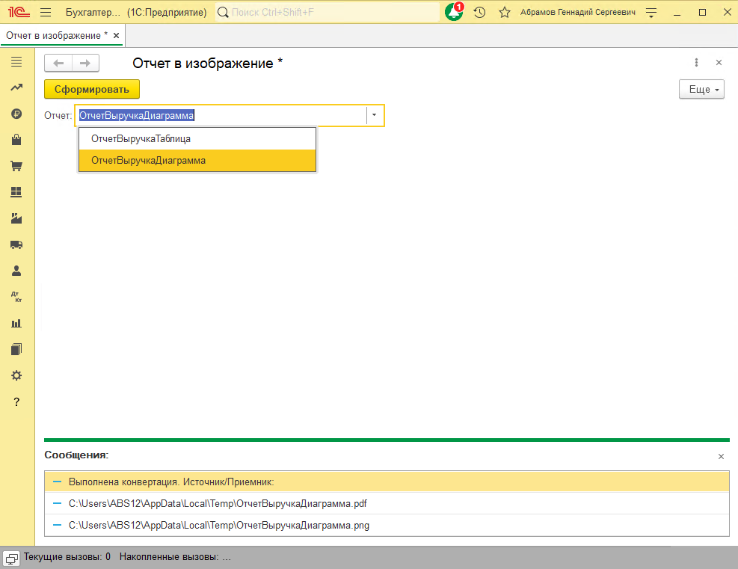Image resolution: width=738 pixels, height=569 pixels.
Task: Open favorites star icon
Action: pos(505,12)
